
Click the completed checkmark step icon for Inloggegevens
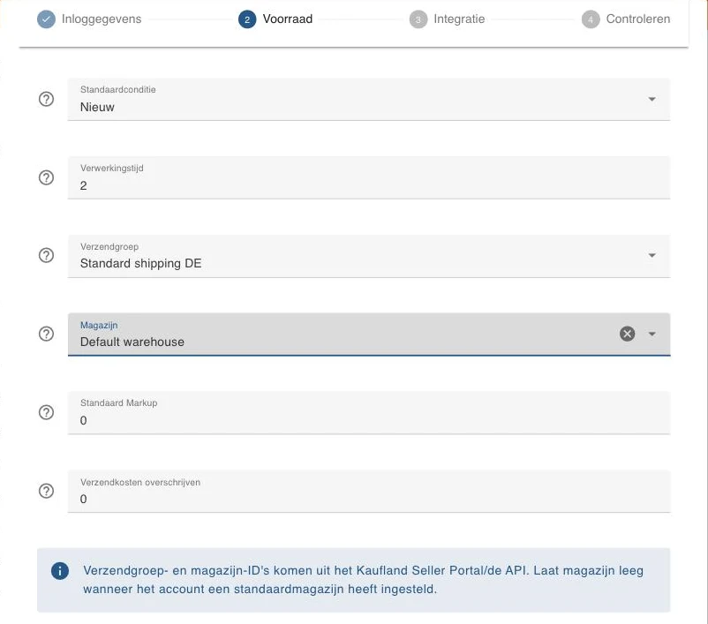(46, 19)
